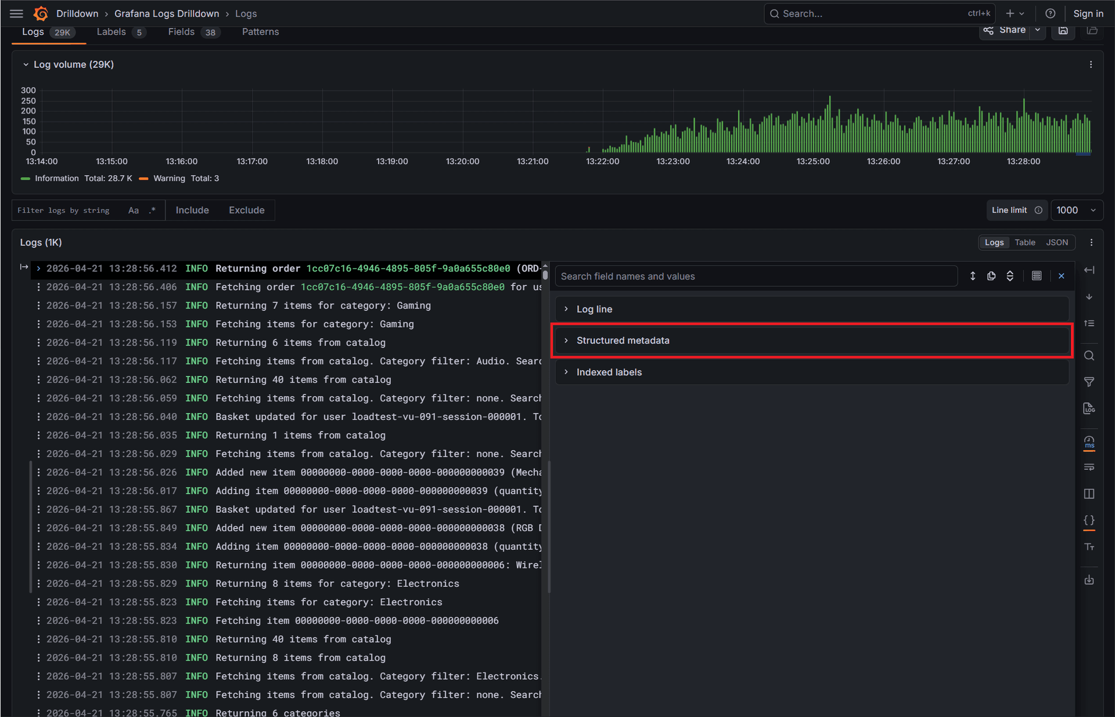The image size is (1115, 717).
Task: Switch to the Patterns tab
Action: pos(260,32)
